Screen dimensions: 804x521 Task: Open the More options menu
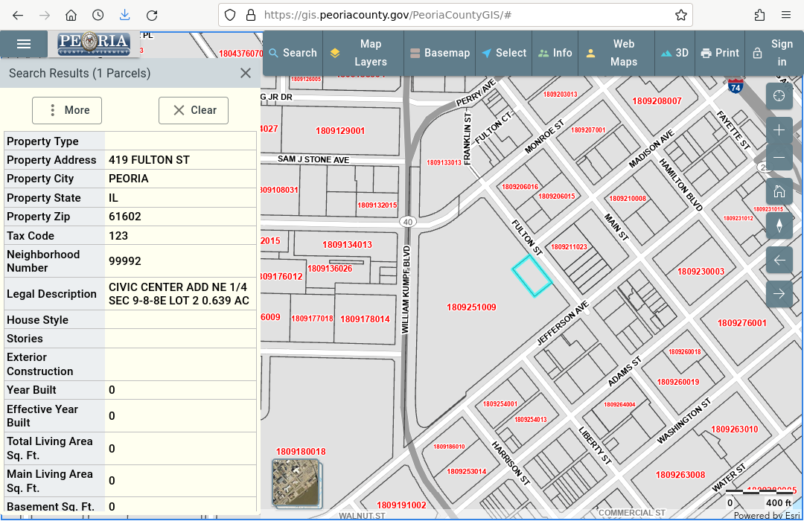pyautogui.click(x=67, y=110)
